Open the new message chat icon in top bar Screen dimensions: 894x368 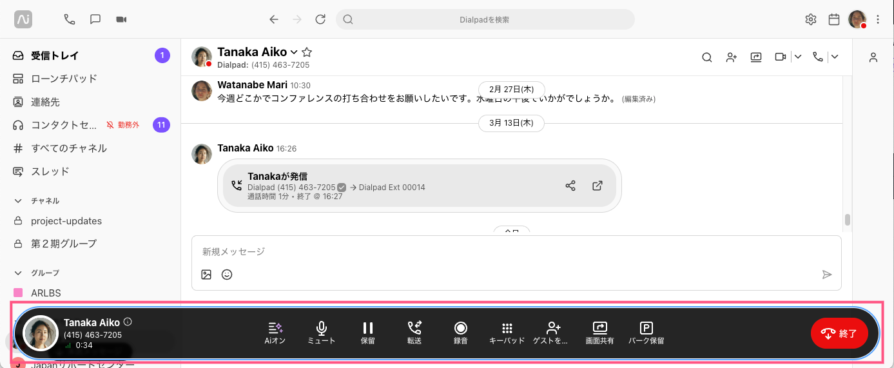pos(95,19)
